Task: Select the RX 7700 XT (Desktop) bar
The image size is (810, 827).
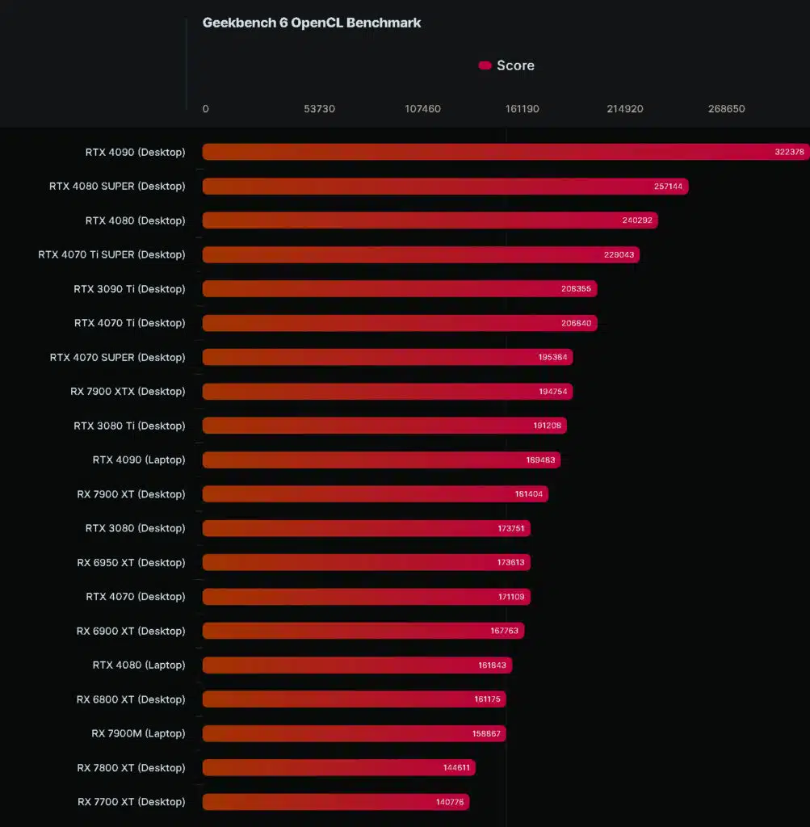Action: click(336, 802)
